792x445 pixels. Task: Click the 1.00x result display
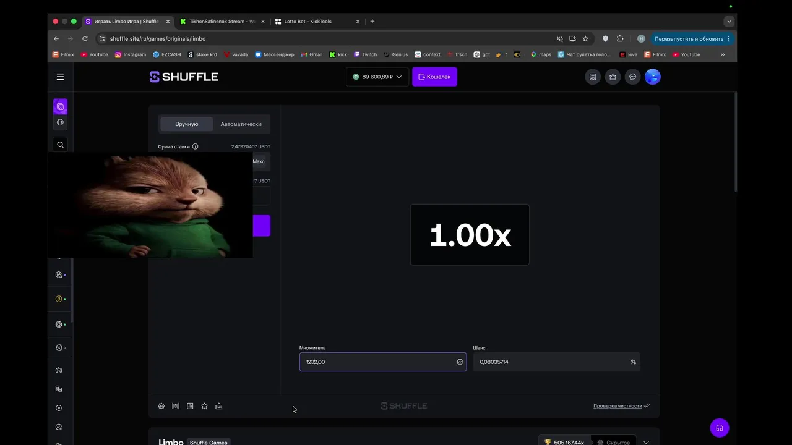[470, 235]
